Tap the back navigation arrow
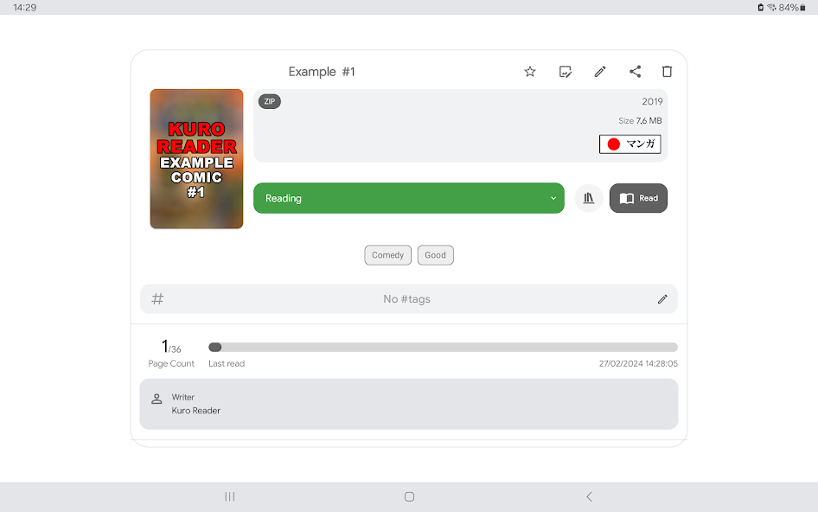This screenshot has height=512, width=818. tap(589, 496)
